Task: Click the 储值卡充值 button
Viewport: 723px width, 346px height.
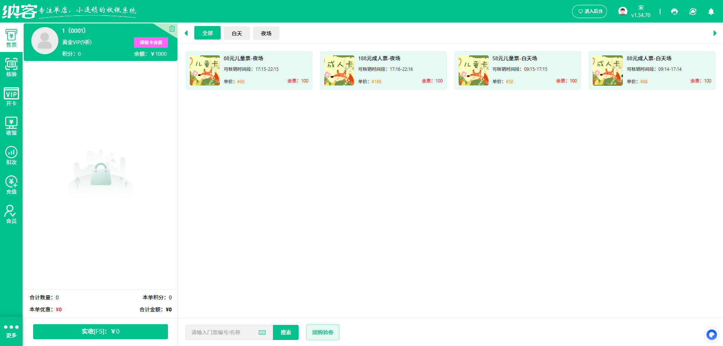Action: coord(151,43)
